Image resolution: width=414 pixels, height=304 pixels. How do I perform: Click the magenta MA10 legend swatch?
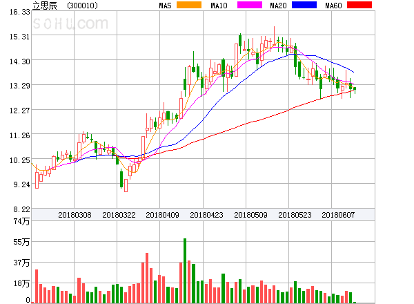(x=250, y=5)
